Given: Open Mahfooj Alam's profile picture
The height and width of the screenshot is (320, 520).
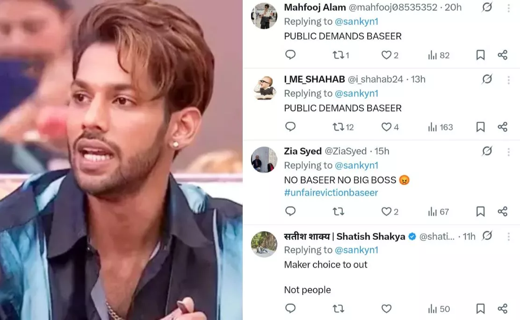Looking at the screenshot, I should [264, 16].
